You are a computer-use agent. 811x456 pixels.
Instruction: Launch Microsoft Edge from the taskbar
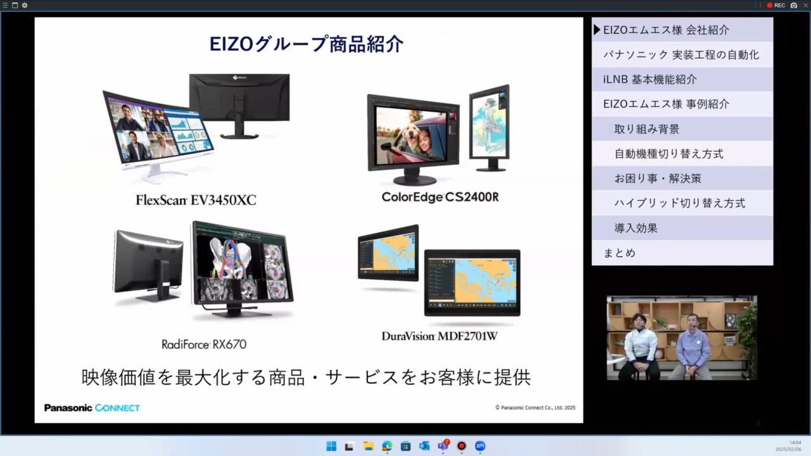[x=387, y=446]
